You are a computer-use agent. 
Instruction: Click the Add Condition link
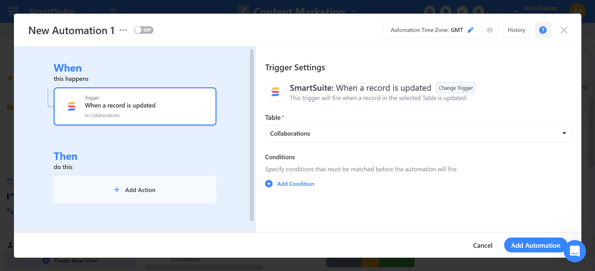pos(296,184)
